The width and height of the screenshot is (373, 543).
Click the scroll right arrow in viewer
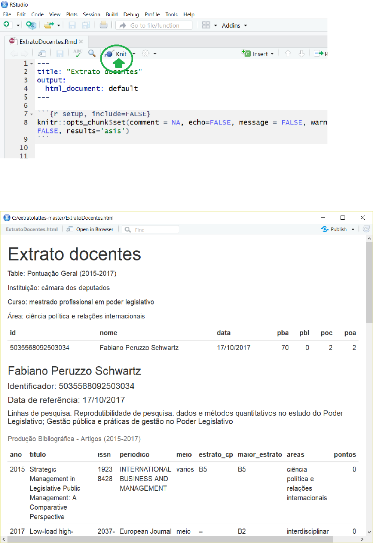pos(362,539)
